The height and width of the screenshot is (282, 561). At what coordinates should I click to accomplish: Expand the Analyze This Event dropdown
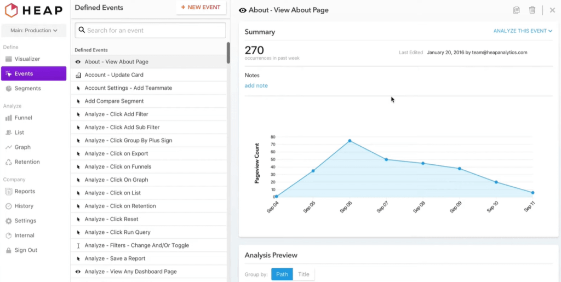click(523, 31)
